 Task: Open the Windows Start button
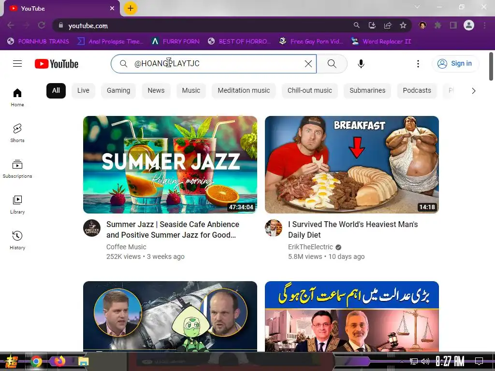tap(11, 361)
